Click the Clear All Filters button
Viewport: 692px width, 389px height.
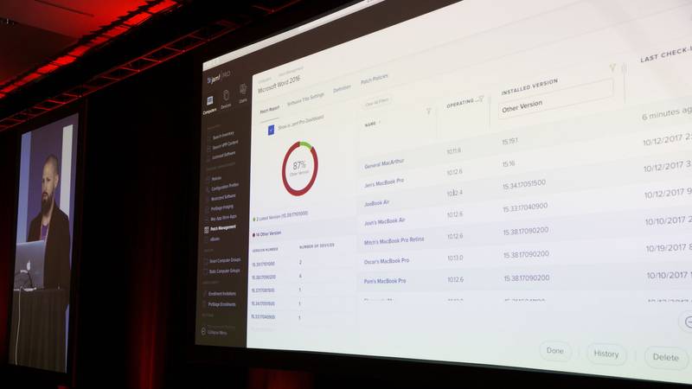coord(377,102)
